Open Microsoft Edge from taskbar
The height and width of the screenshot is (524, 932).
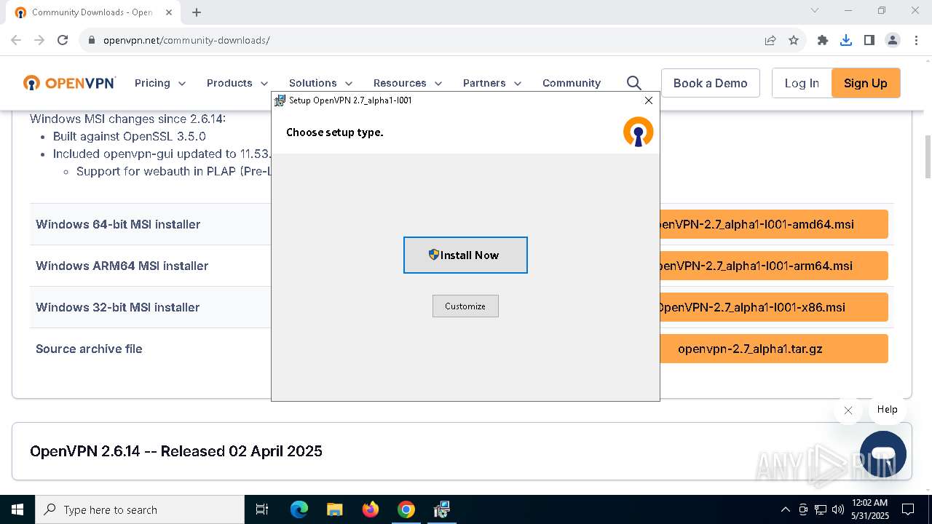tap(299, 509)
